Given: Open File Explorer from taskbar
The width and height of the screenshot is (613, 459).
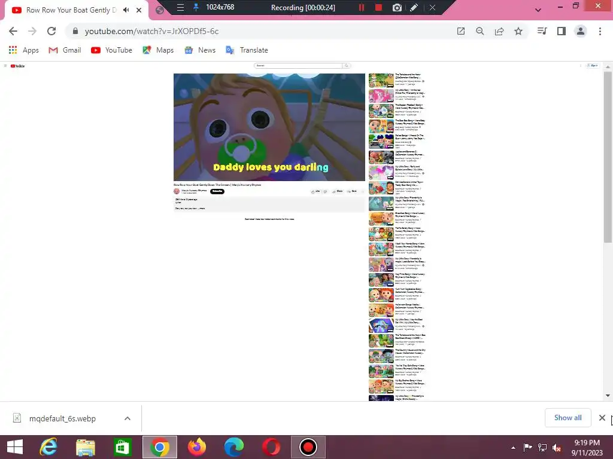Looking at the screenshot, I should point(86,447).
